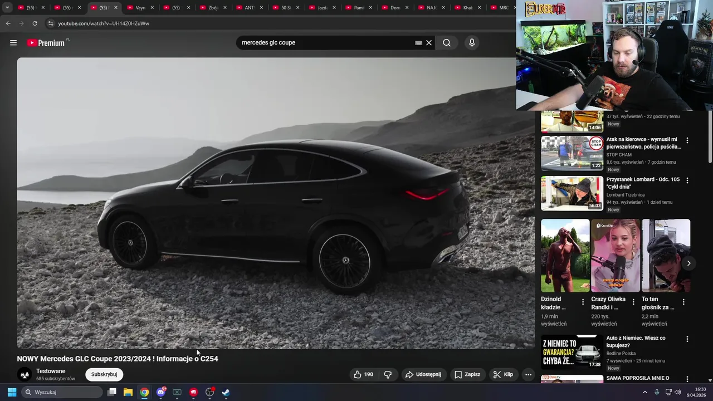This screenshot has width=713, height=401.
Task: Open the on-screen keyboard in search box
Action: [418, 43]
